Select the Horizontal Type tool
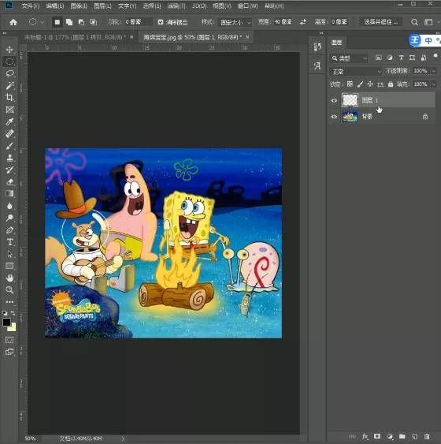The height and width of the screenshot is (444, 441). click(9, 242)
